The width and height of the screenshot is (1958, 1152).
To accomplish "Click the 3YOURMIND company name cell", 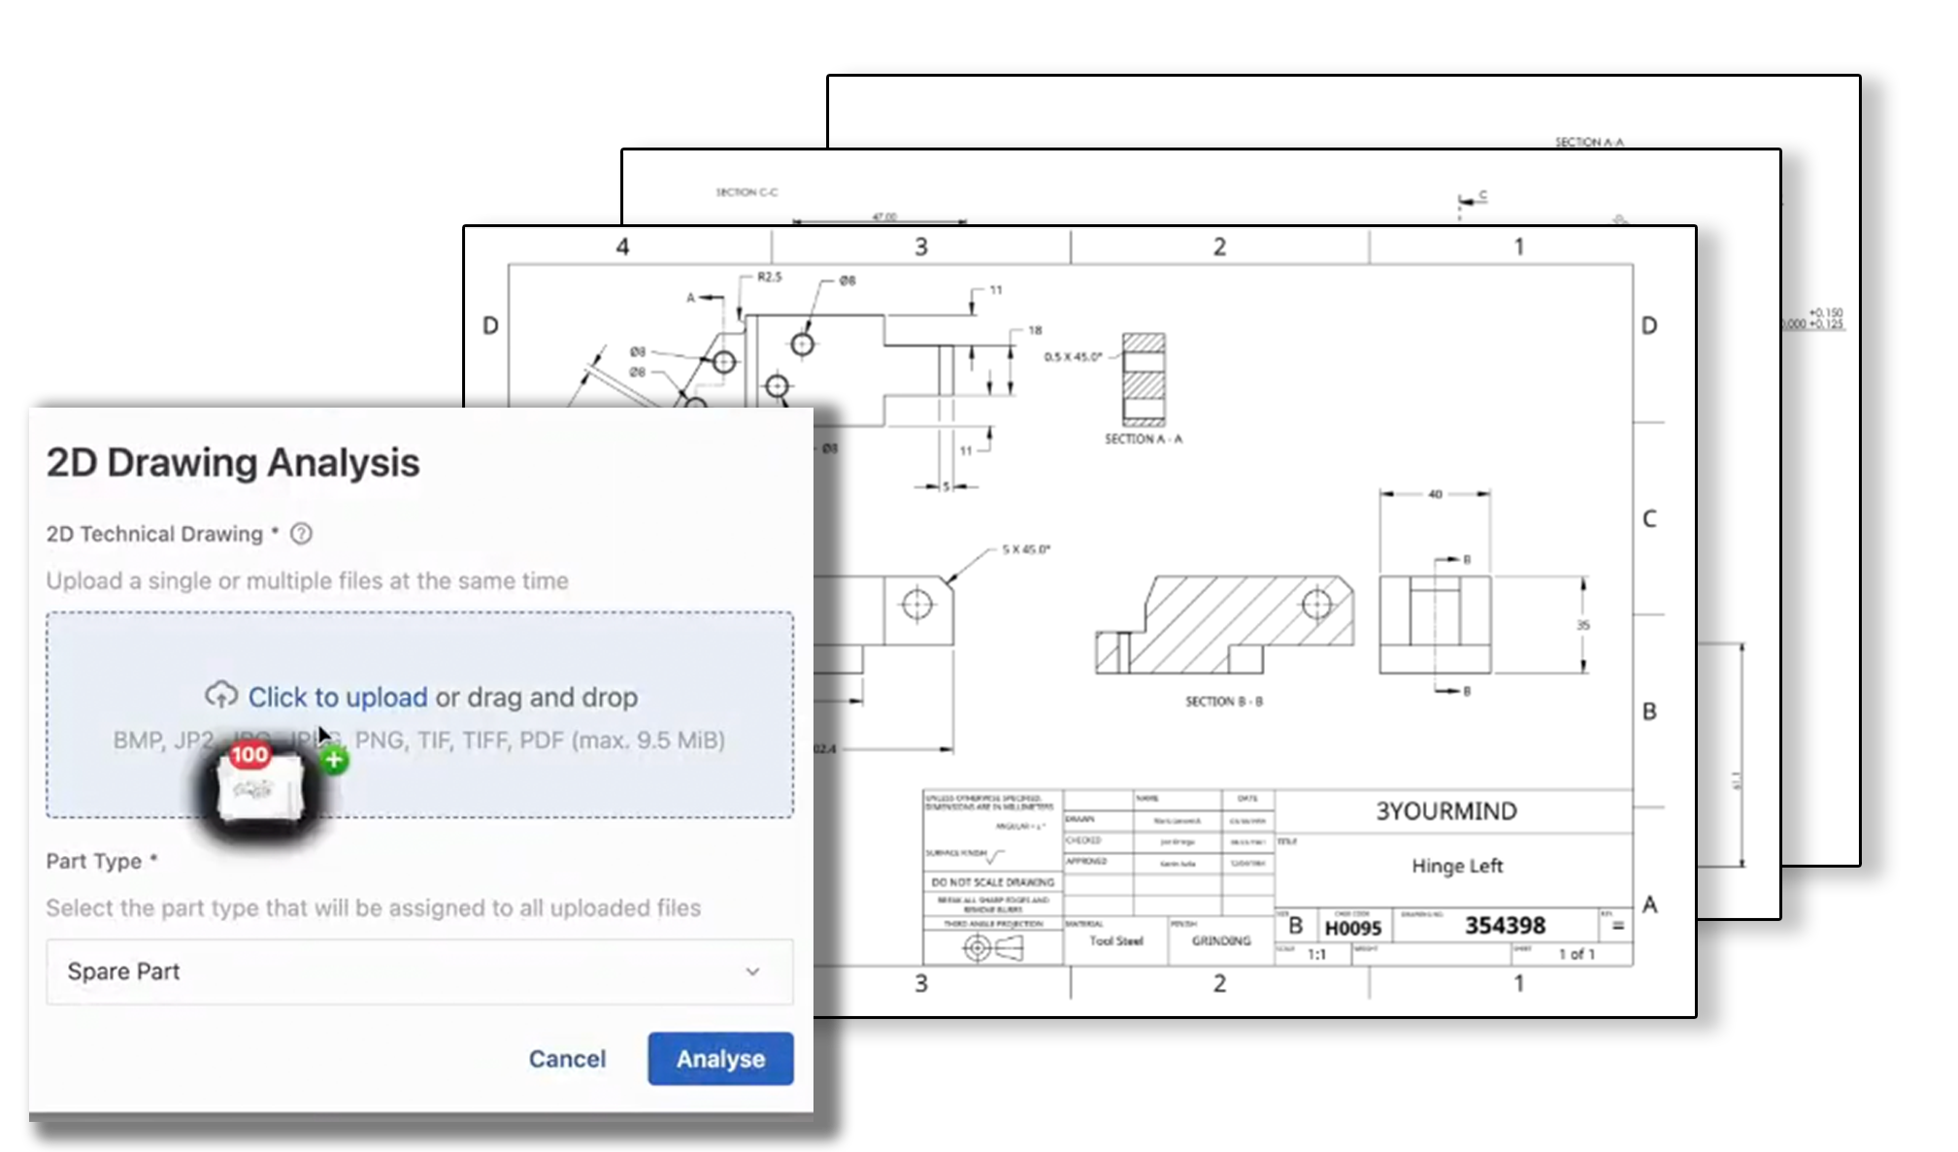I will 1445,811.
